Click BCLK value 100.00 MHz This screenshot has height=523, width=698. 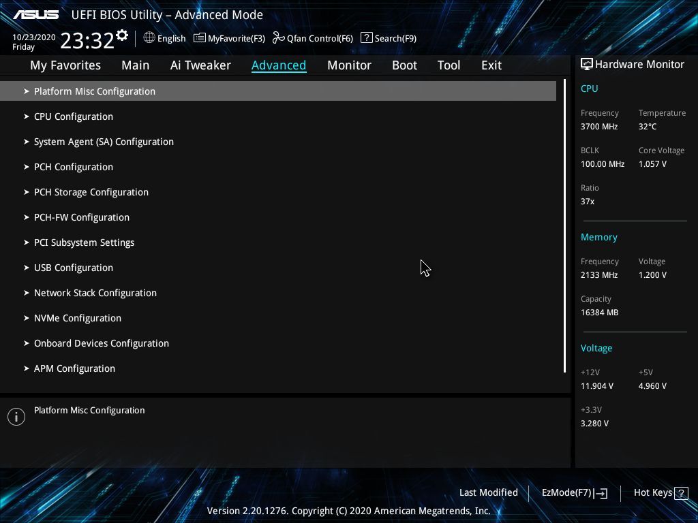click(x=603, y=164)
